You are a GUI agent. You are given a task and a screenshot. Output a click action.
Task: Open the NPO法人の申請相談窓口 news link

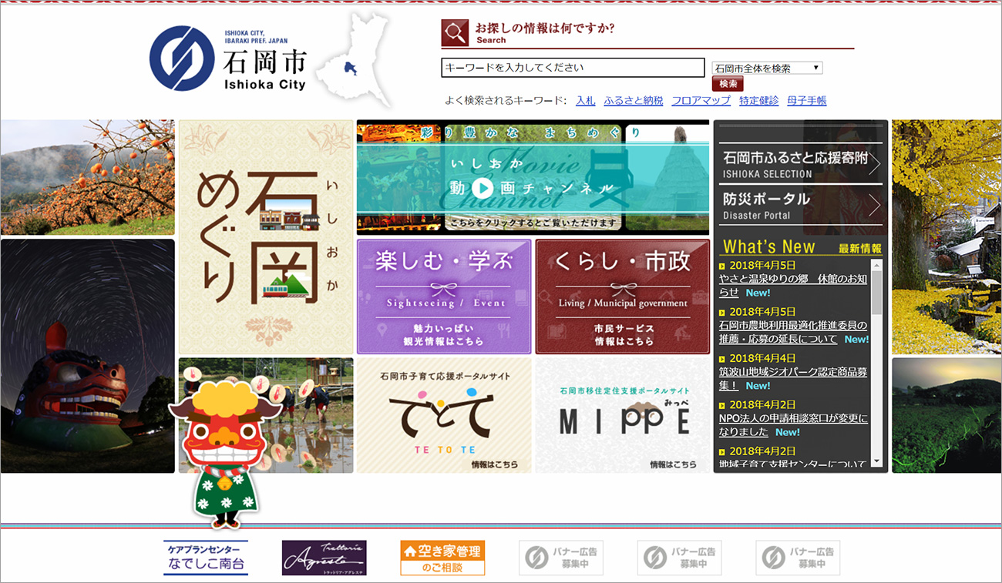click(x=793, y=425)
